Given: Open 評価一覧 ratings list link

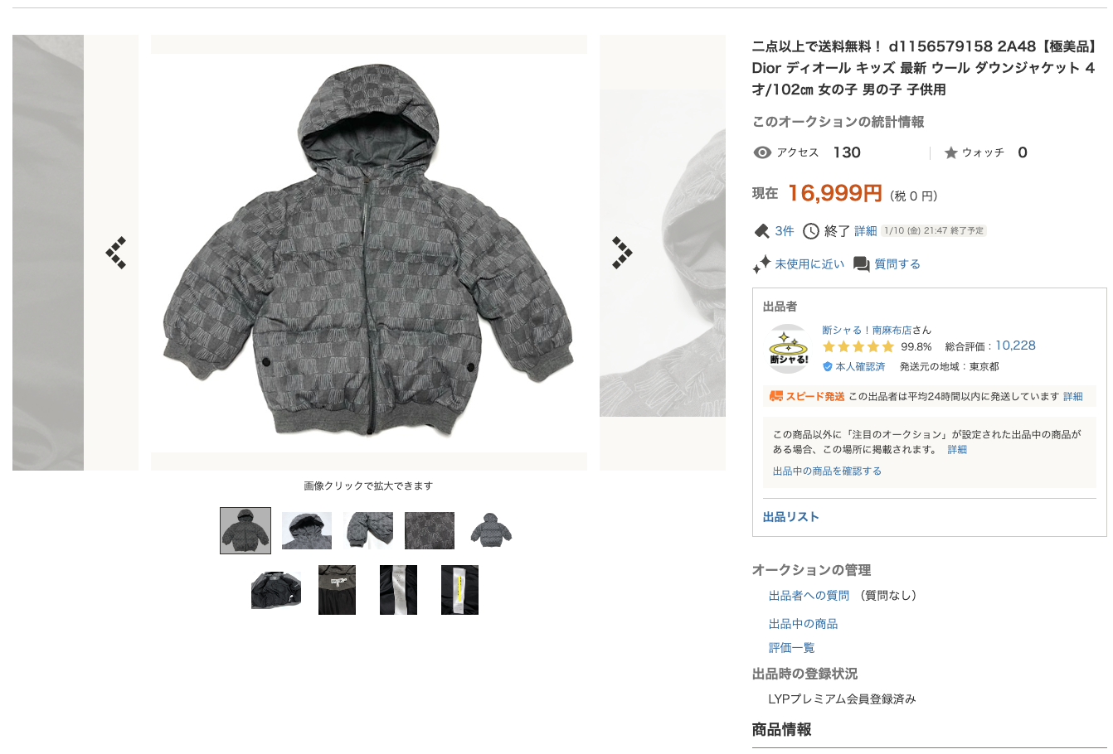Looking at the screenshot, I should click(792, 648).
